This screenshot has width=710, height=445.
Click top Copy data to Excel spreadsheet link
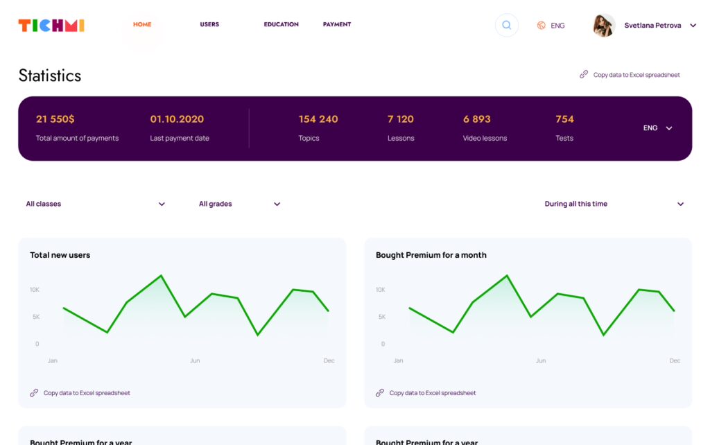point(637,75)
